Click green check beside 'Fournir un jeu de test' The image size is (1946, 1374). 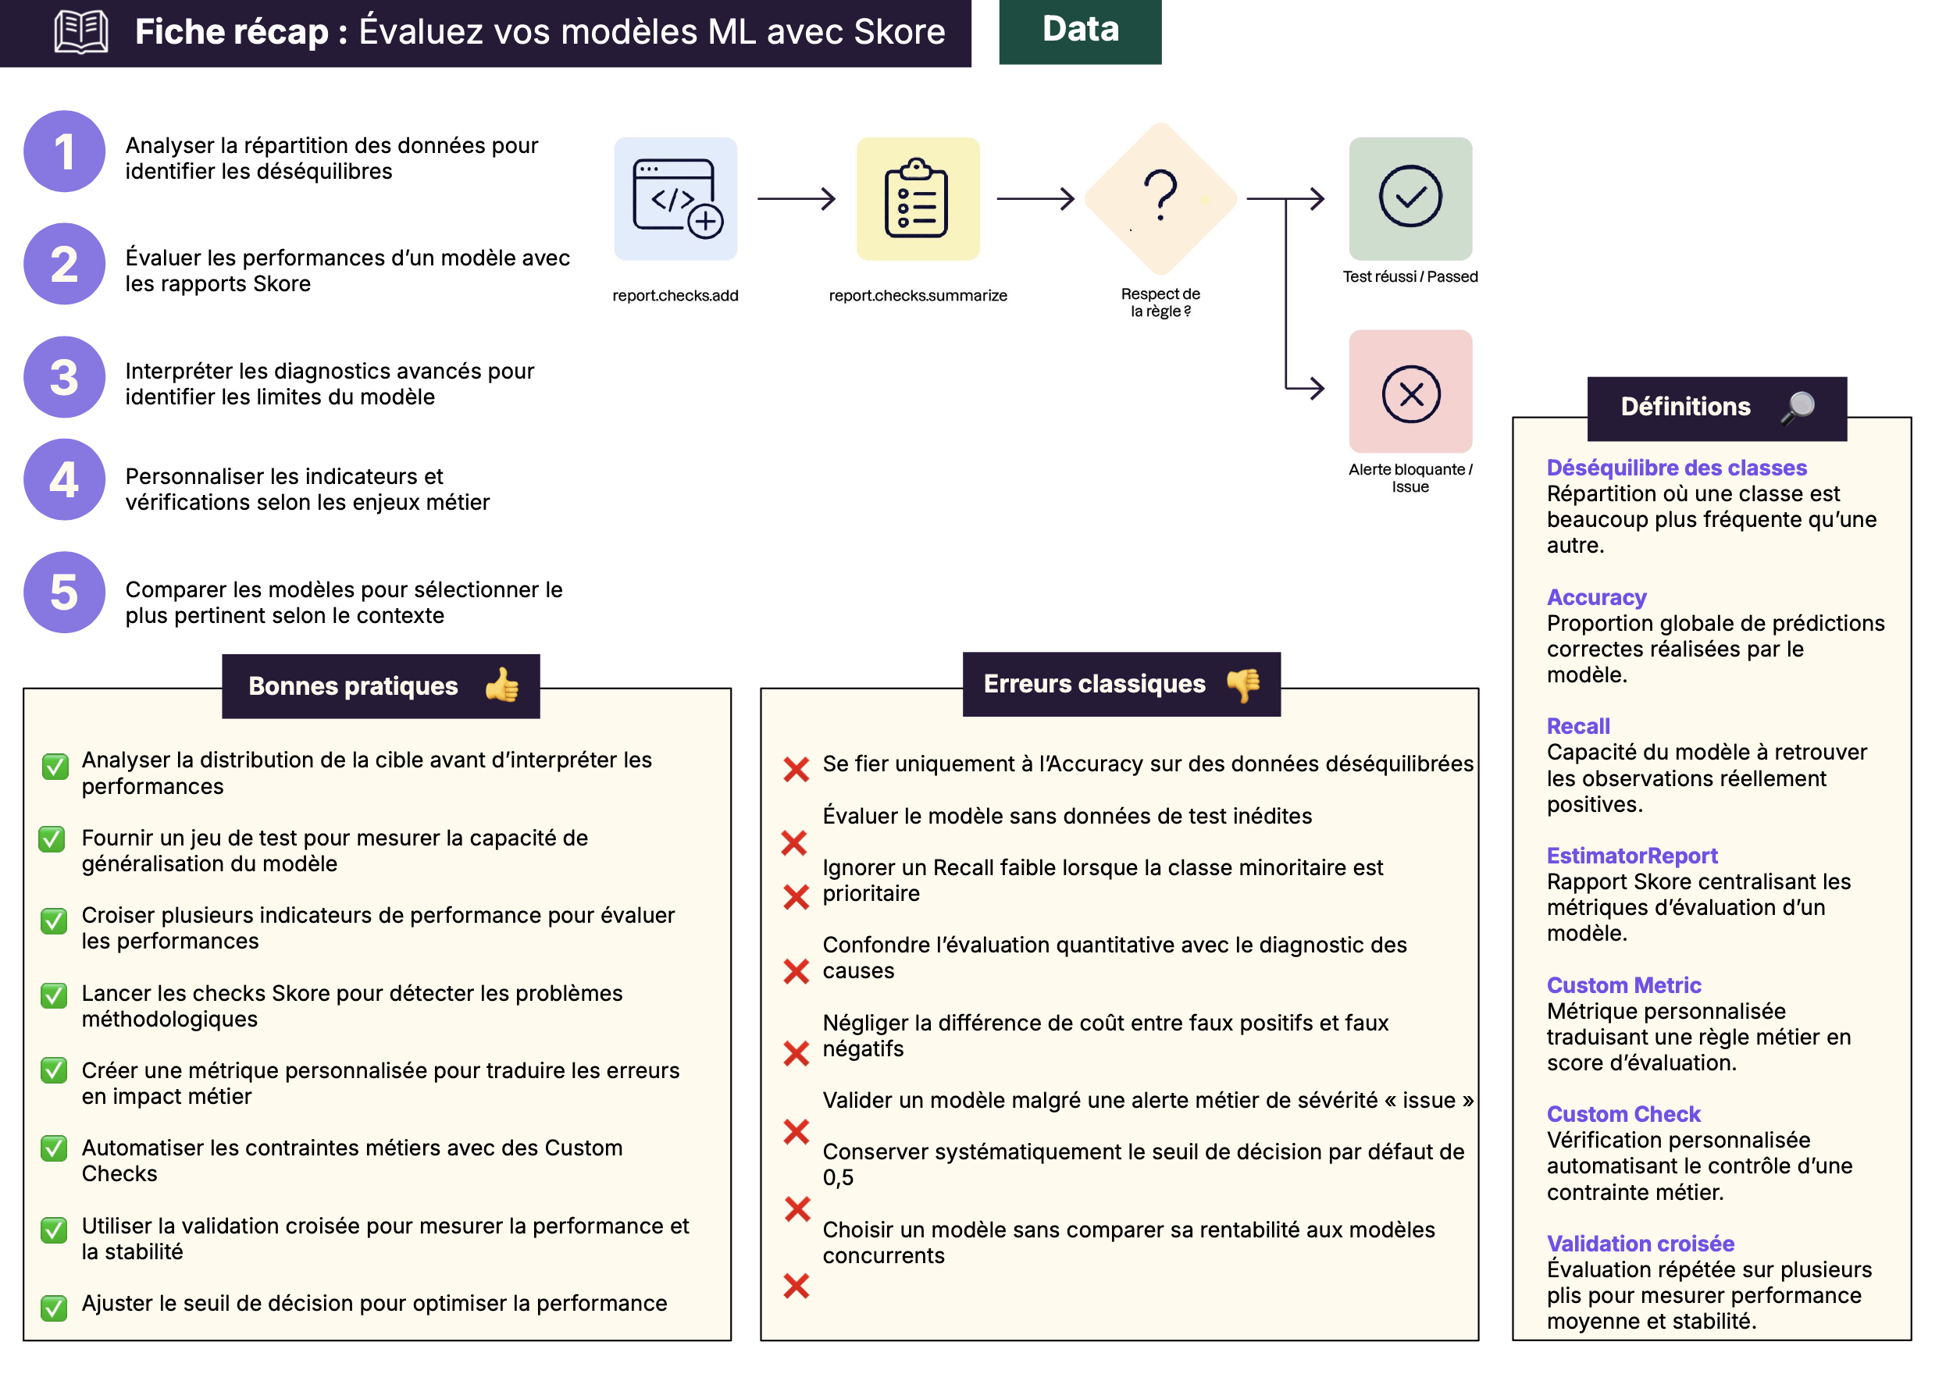[52, 838]
